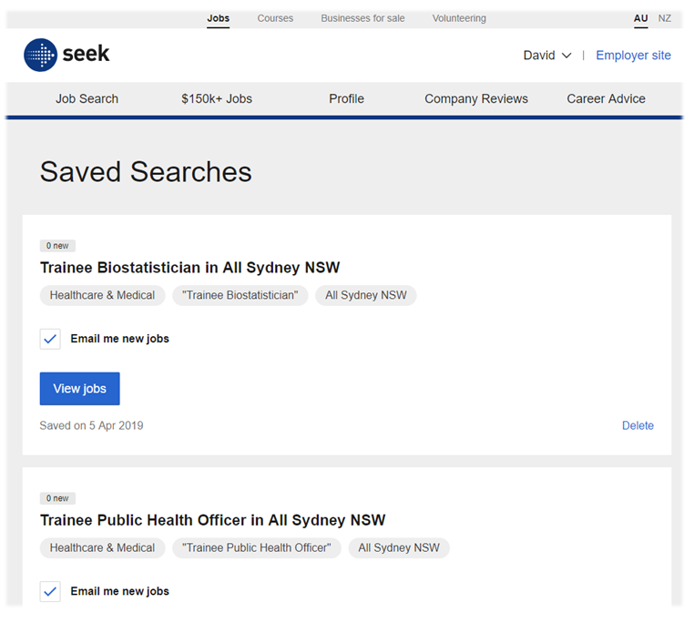Image resolution: width=694 pixels, height=623 pixels.
Task: Click the Healthcare & Medical tag under Biostatistician
Action: (x=102, y=295)
